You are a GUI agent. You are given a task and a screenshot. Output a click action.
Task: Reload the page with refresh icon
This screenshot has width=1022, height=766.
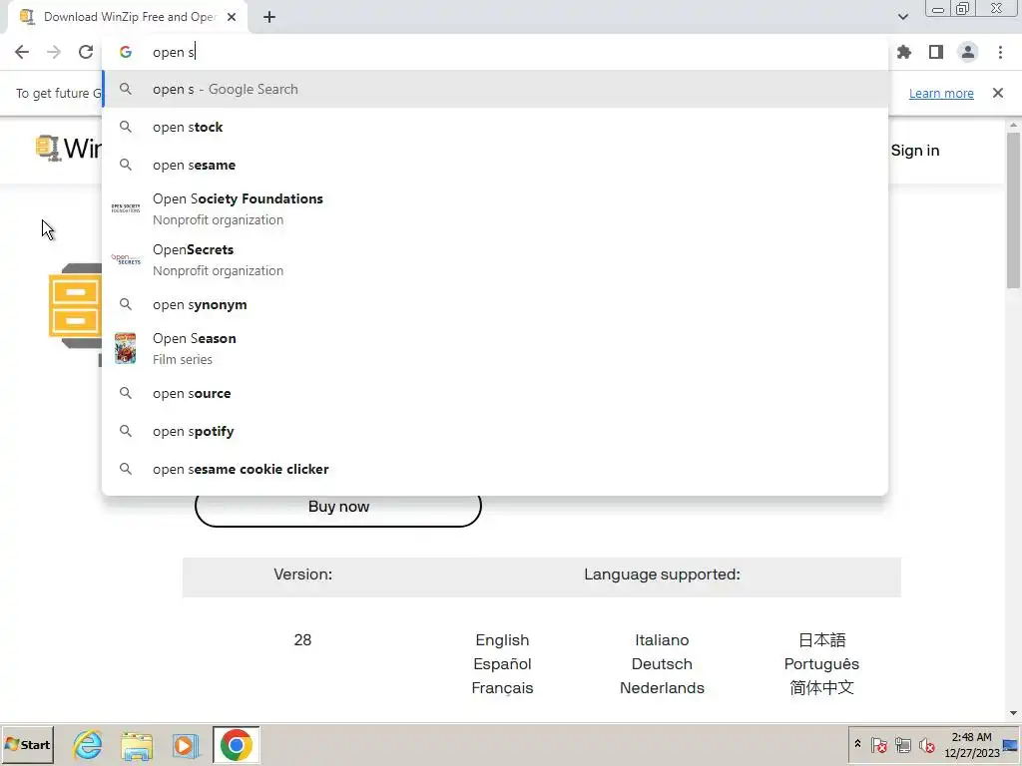86,52
